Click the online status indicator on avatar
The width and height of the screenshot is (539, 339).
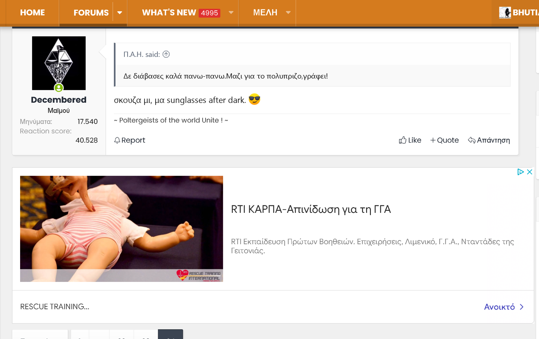coord(59,88)
